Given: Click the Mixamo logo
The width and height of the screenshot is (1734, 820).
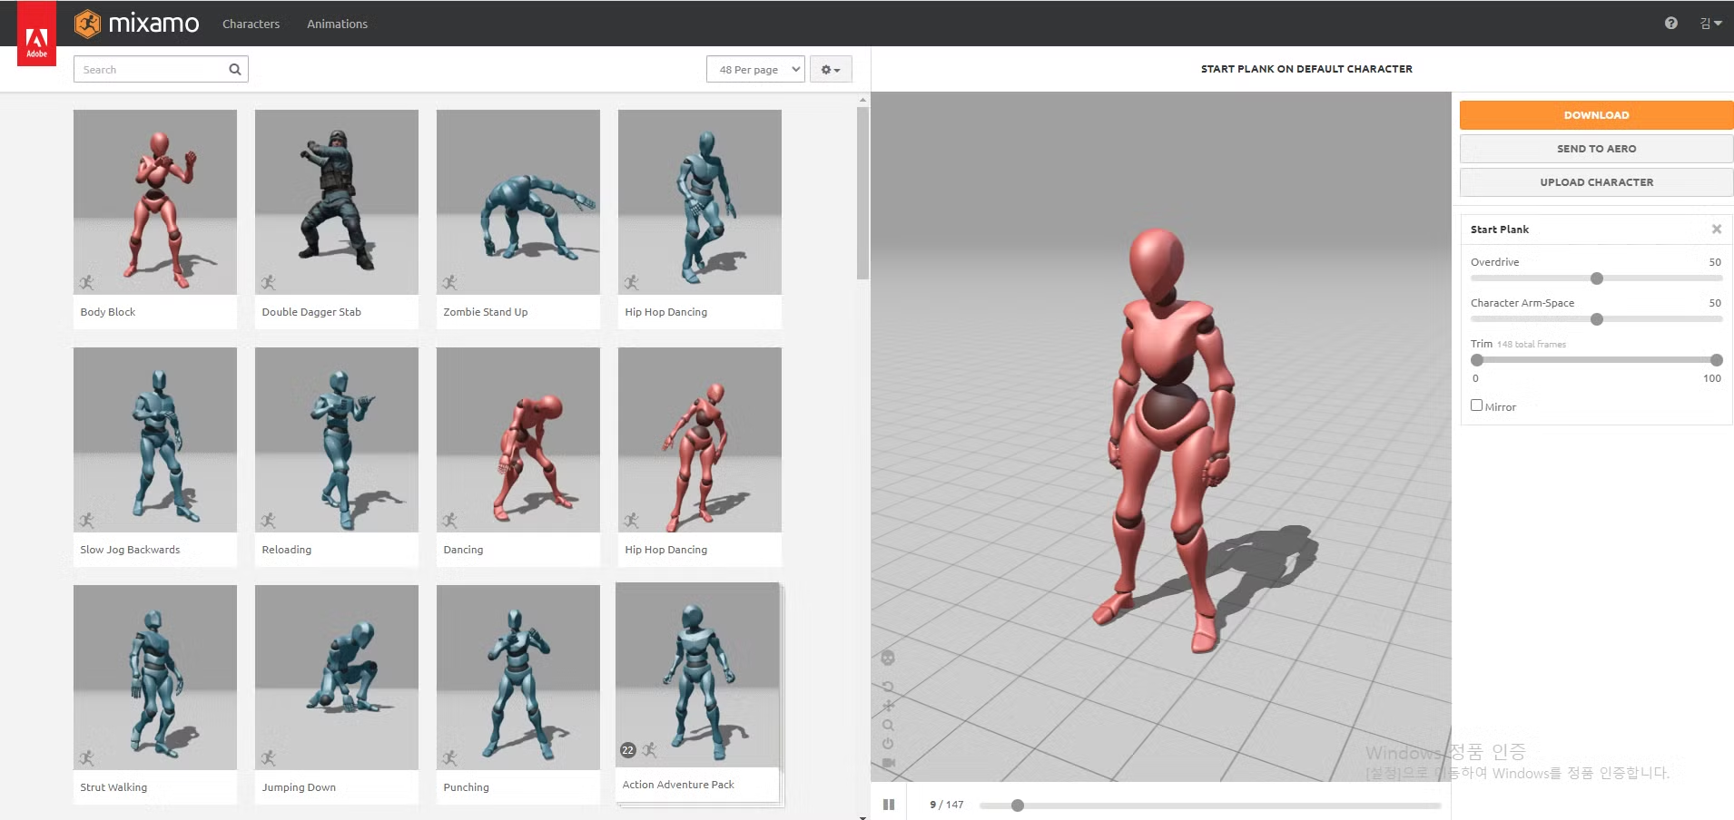Looking at the screenshot, I should click(136, 24).
